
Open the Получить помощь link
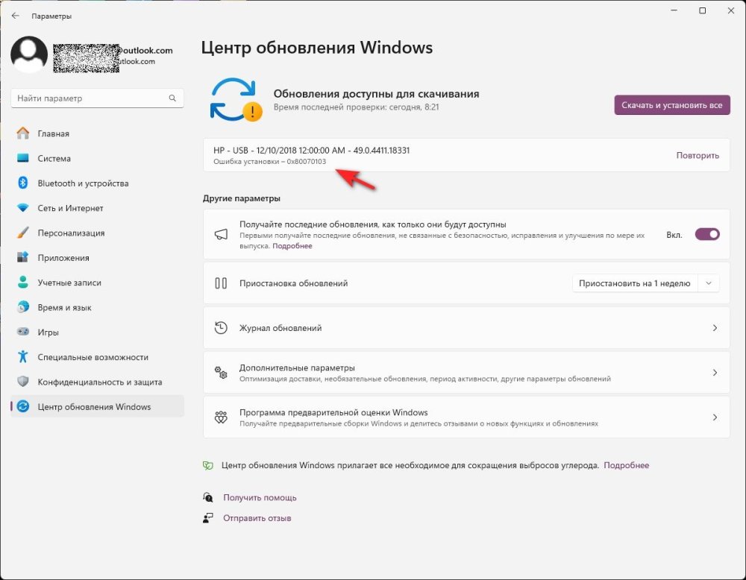[260, 497]
